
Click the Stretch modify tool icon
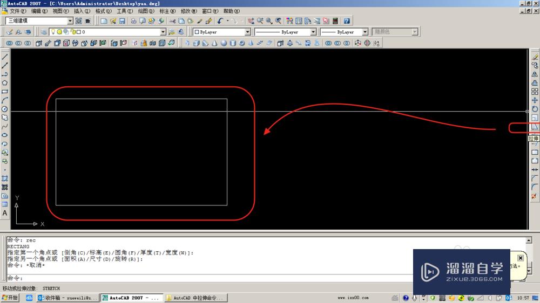tap(535, 127)
